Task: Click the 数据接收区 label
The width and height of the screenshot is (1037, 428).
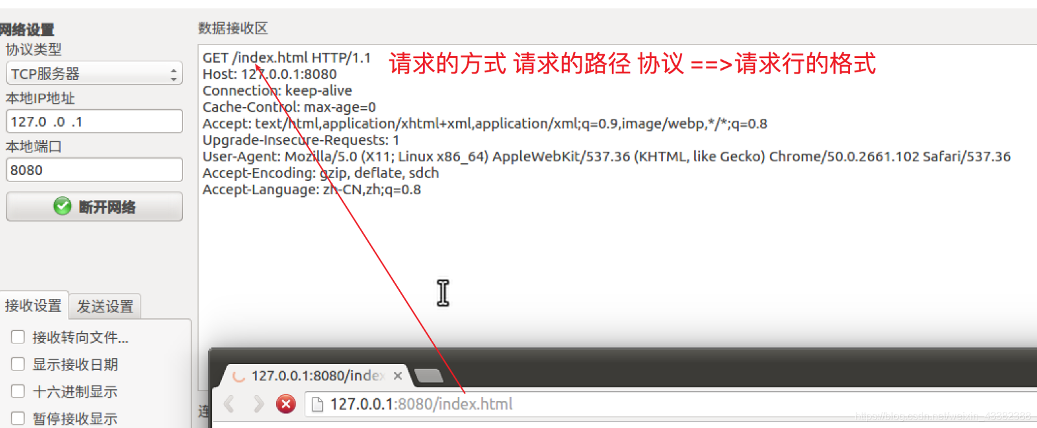Action: click(x=233, y=28)
